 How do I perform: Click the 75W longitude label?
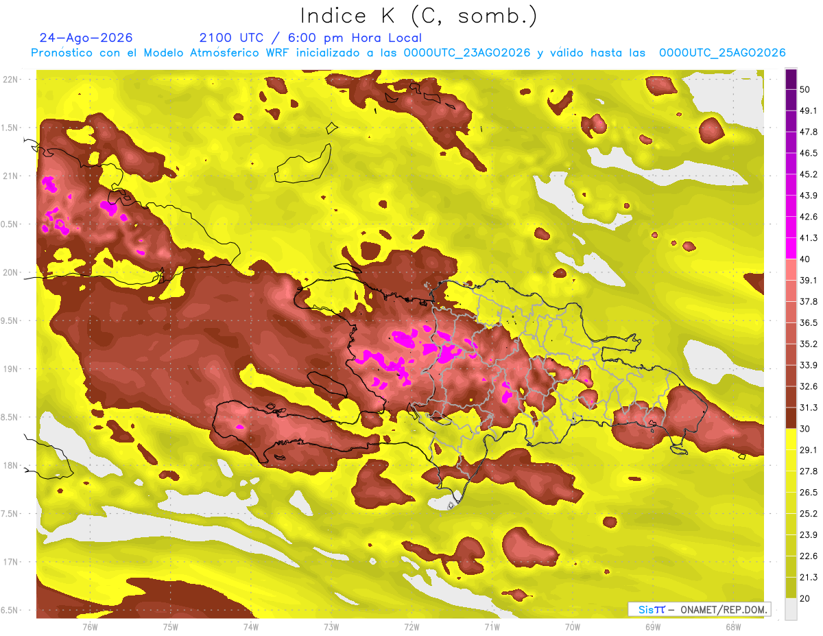(171, 626)
